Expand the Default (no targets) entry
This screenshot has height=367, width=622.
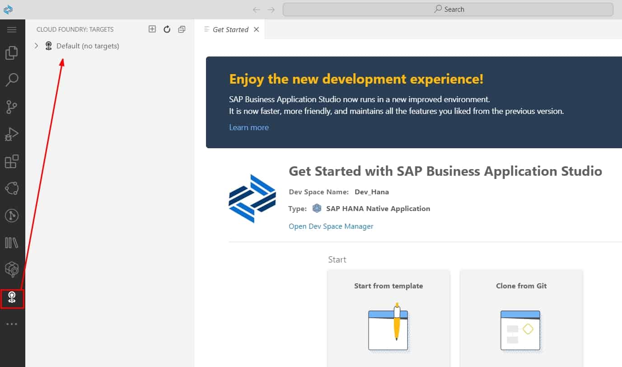(36, 46)
